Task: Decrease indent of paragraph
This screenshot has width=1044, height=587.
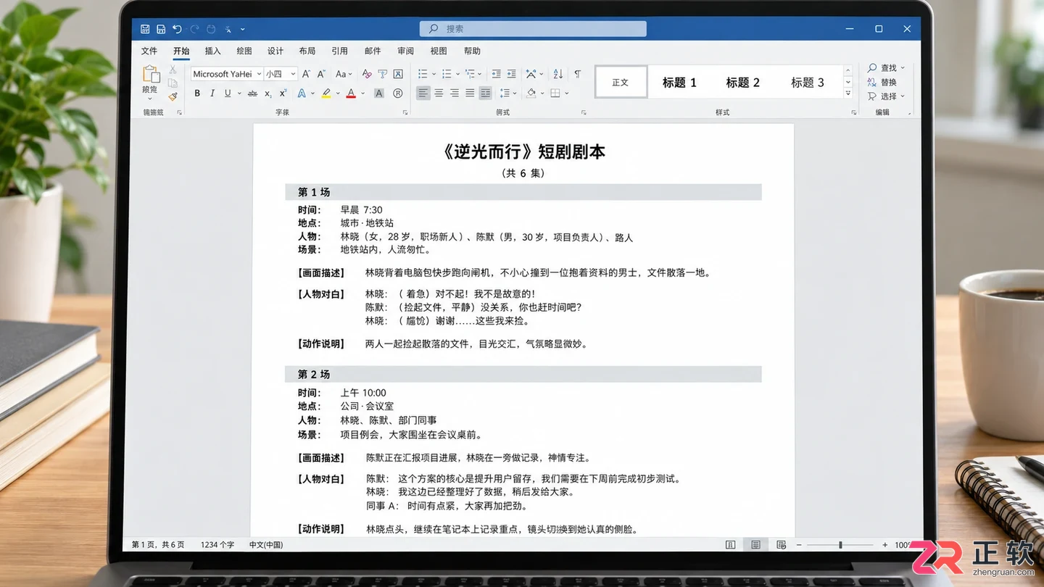Action: click(x=496, y=74)
